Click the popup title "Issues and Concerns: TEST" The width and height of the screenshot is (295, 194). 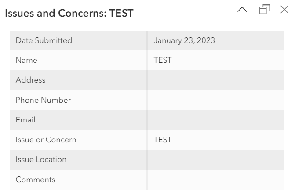click(69, 14)
